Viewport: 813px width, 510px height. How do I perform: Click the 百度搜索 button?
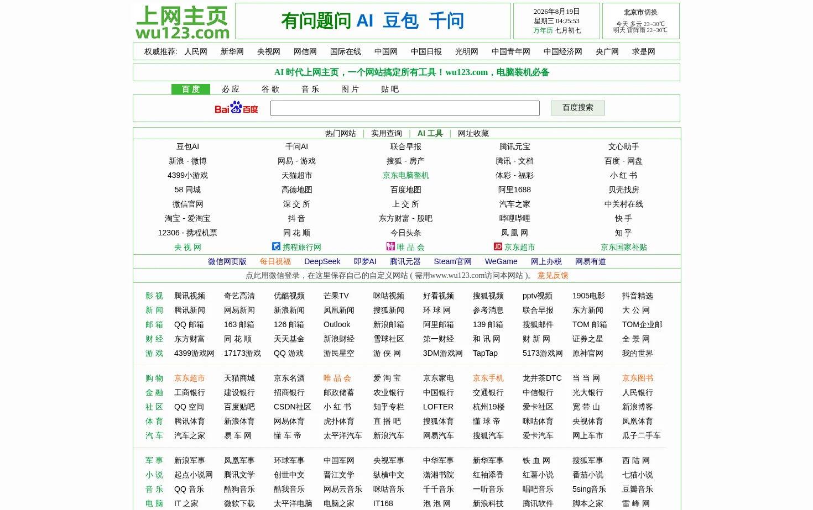pos(578,108)
